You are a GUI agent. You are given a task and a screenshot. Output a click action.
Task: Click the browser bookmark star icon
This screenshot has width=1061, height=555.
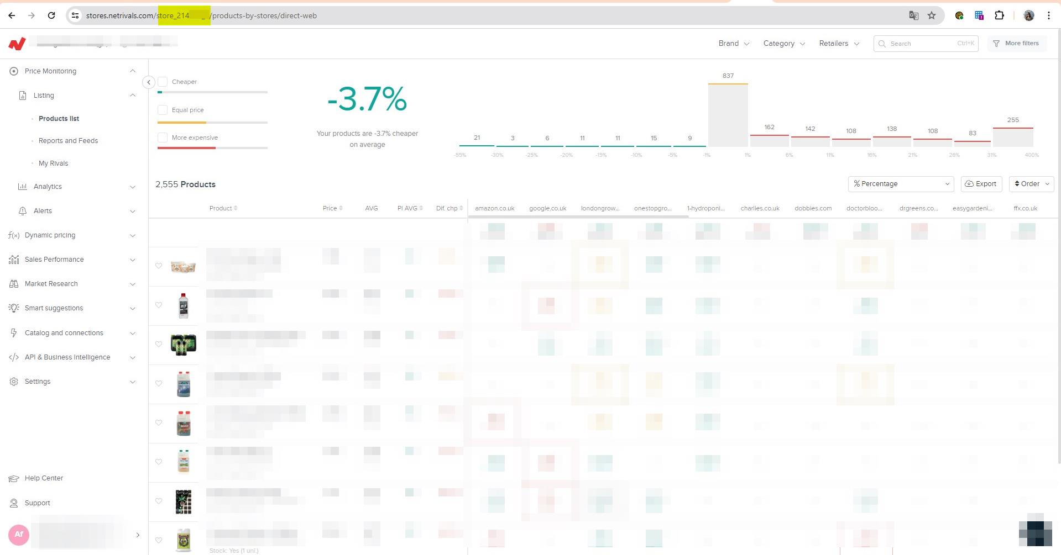pos(932,15)
